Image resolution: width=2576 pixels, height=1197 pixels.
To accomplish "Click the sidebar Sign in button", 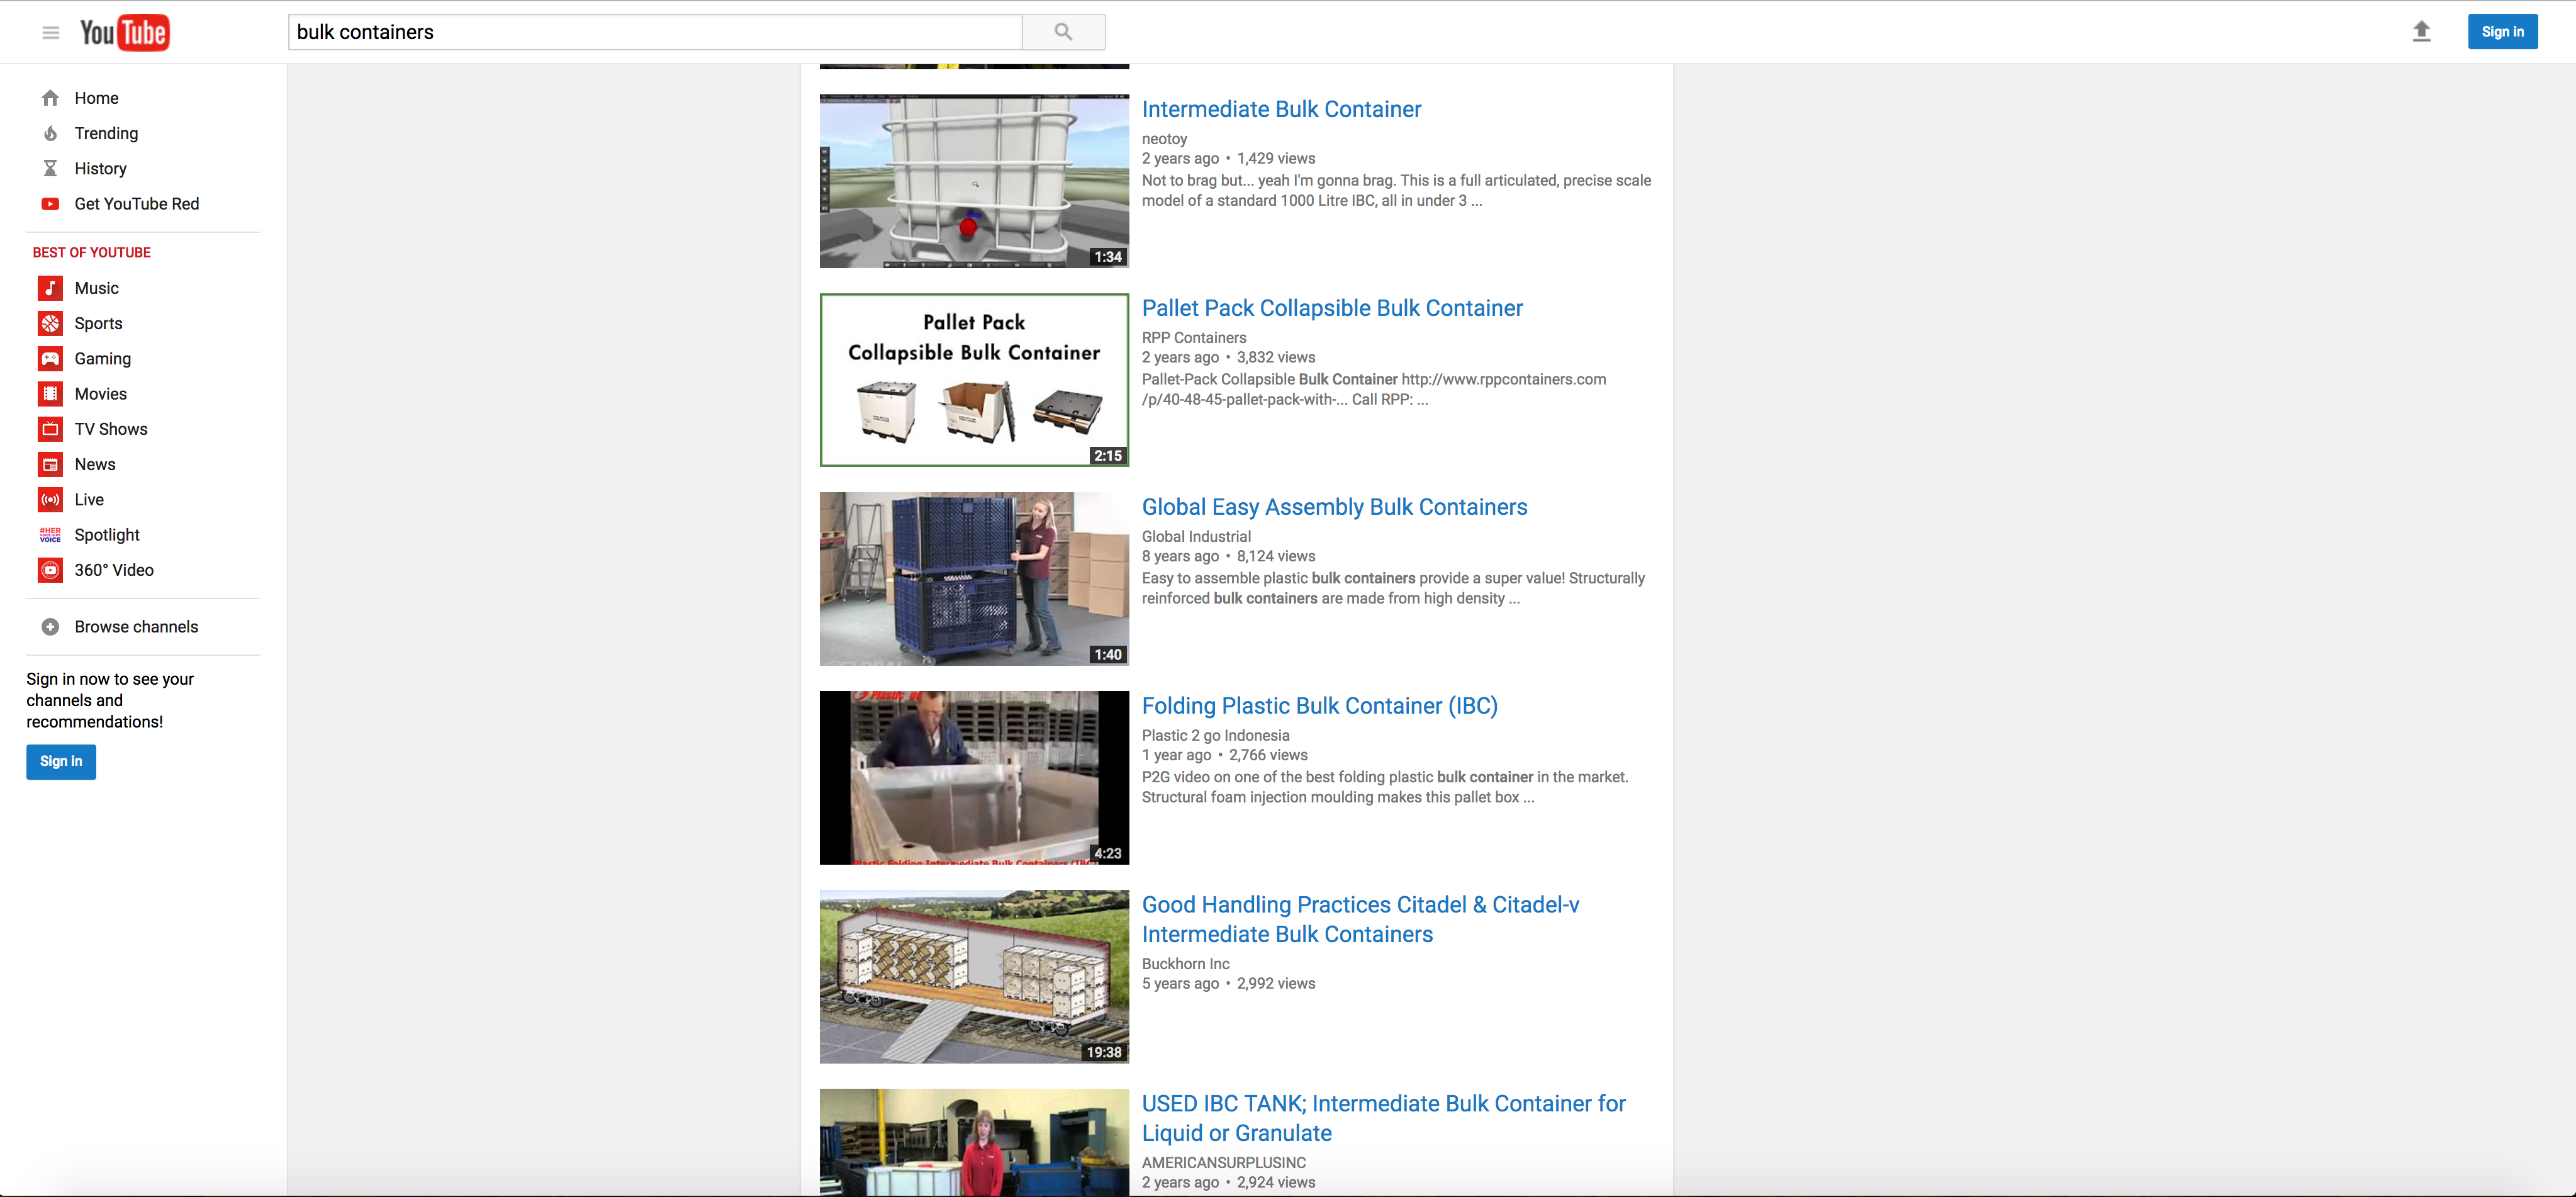I will coord(61,762).
